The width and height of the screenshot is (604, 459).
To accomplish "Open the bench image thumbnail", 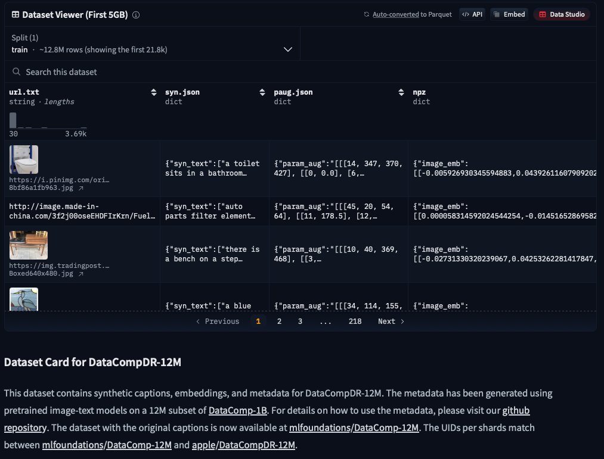I will pyautogui.click(x=29, y=245).
